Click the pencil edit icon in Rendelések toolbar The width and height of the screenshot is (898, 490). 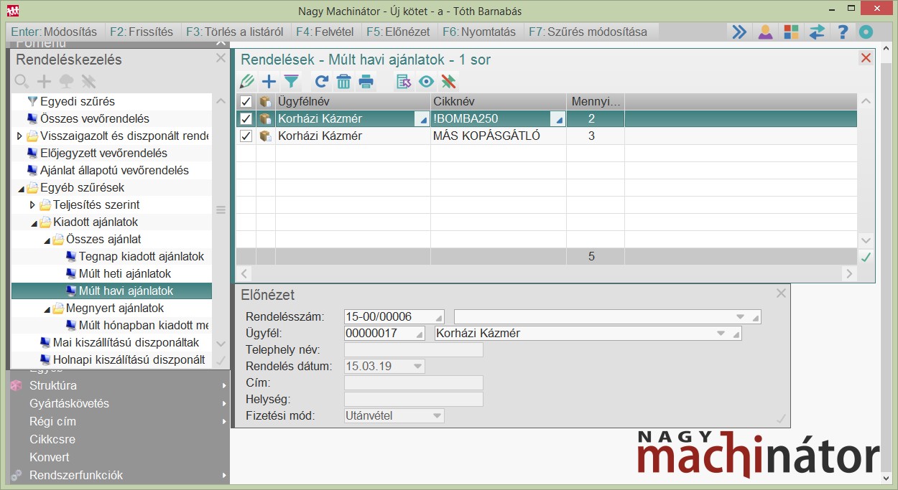pyautogui.click(x=247, y=82)
